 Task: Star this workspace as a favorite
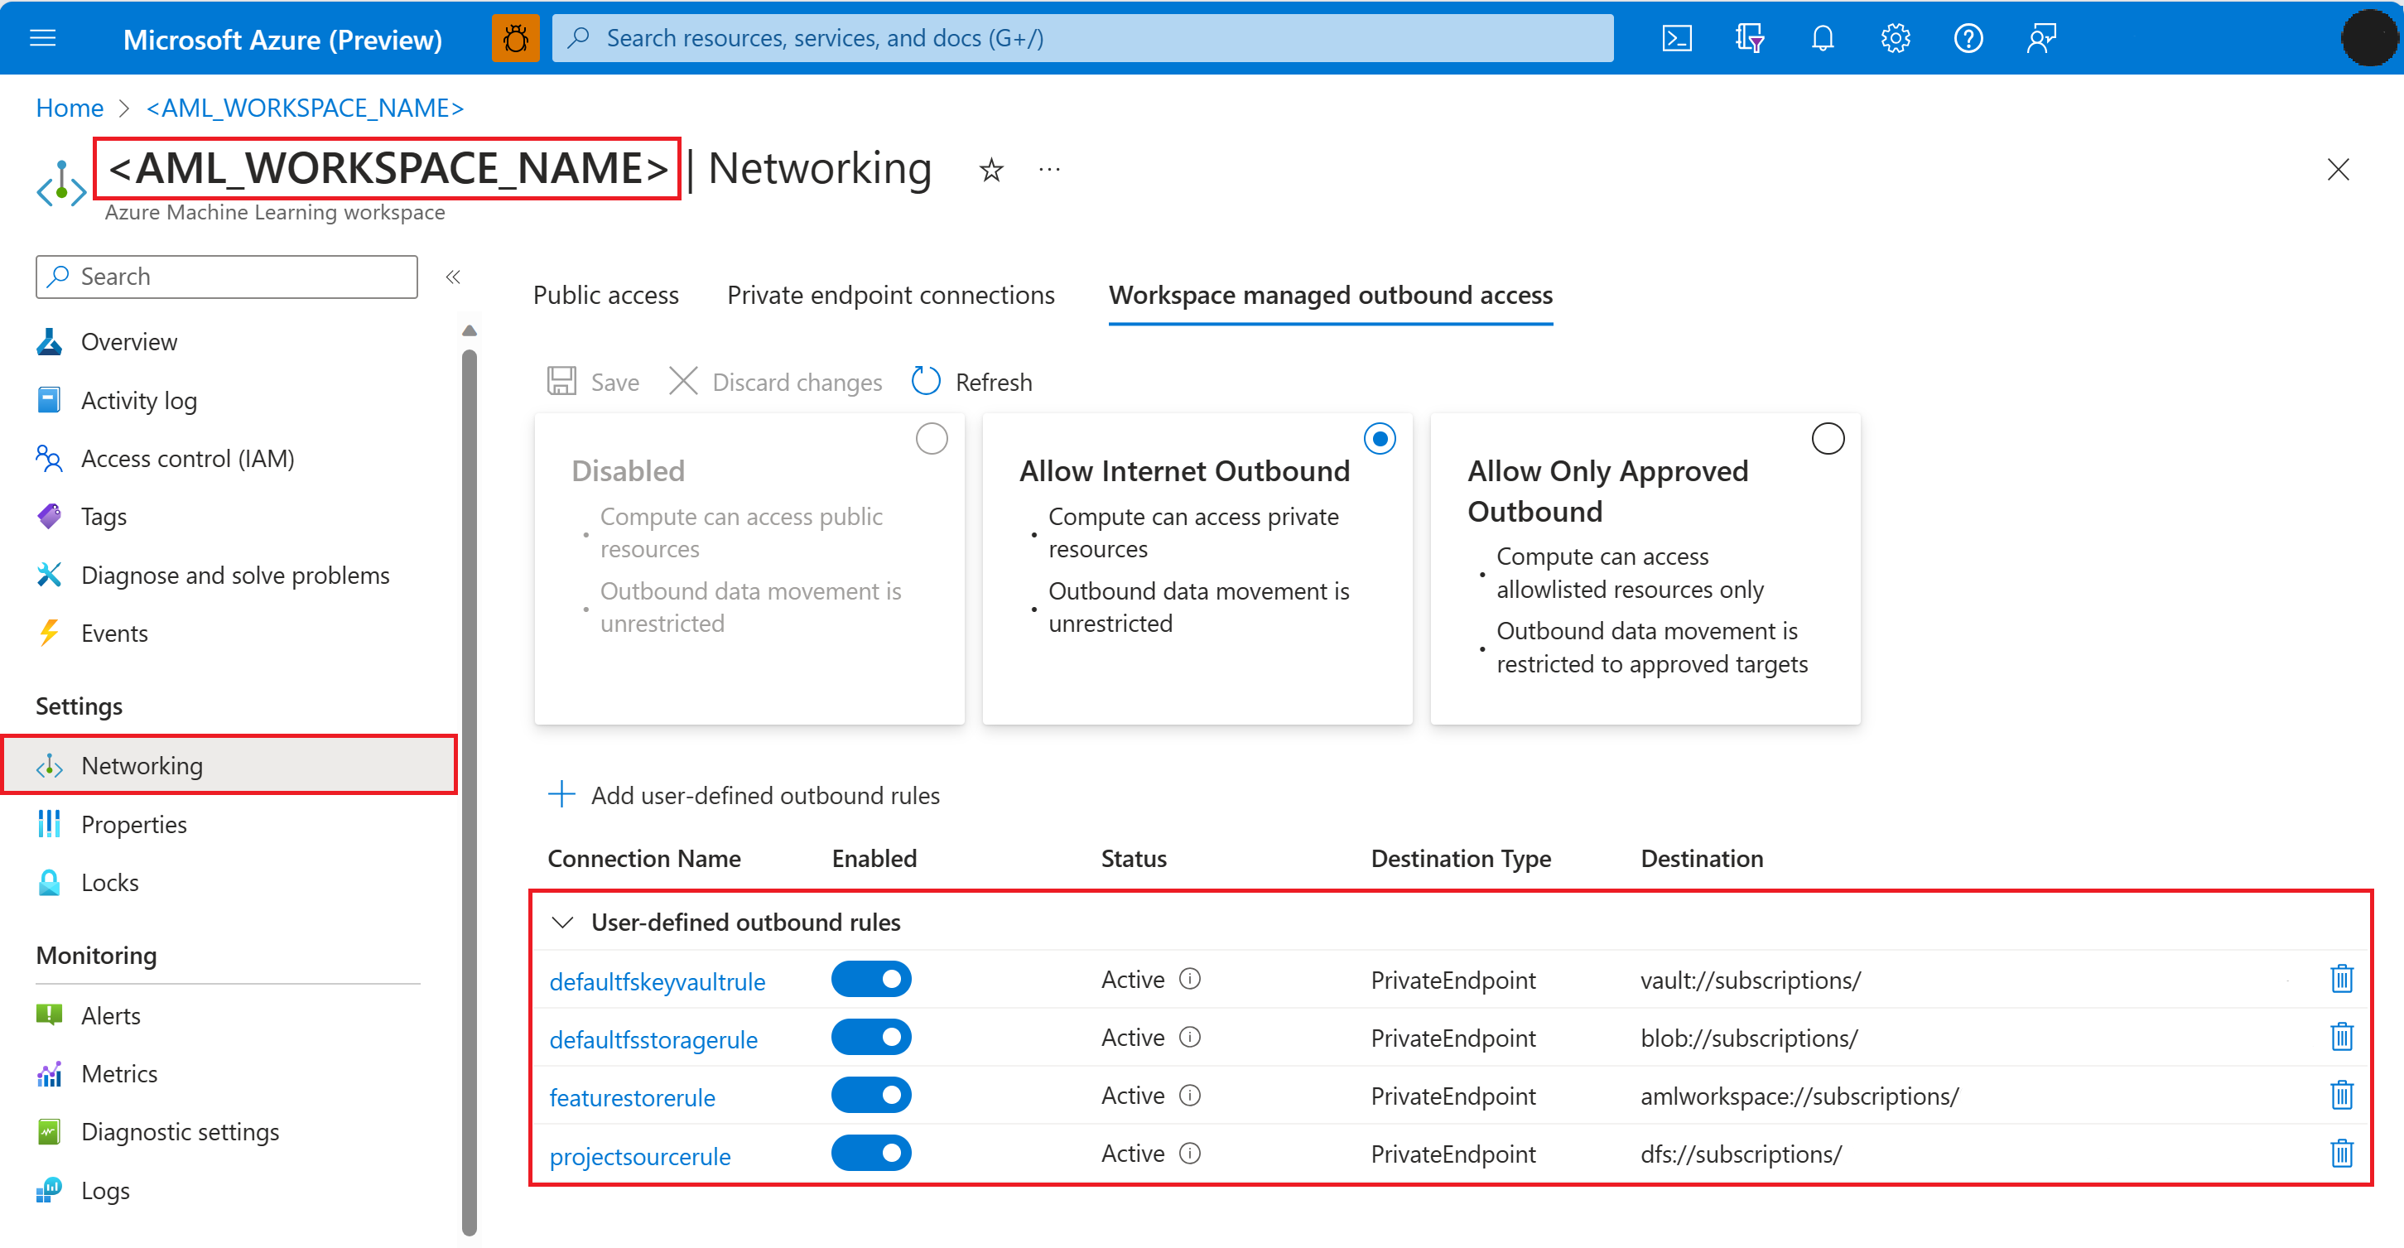[991, 170]
